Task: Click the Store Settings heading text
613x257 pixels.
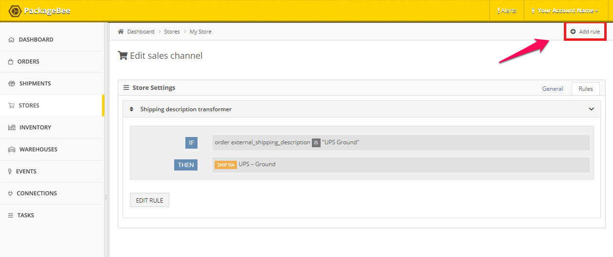Action: click(x=154, y=88)
